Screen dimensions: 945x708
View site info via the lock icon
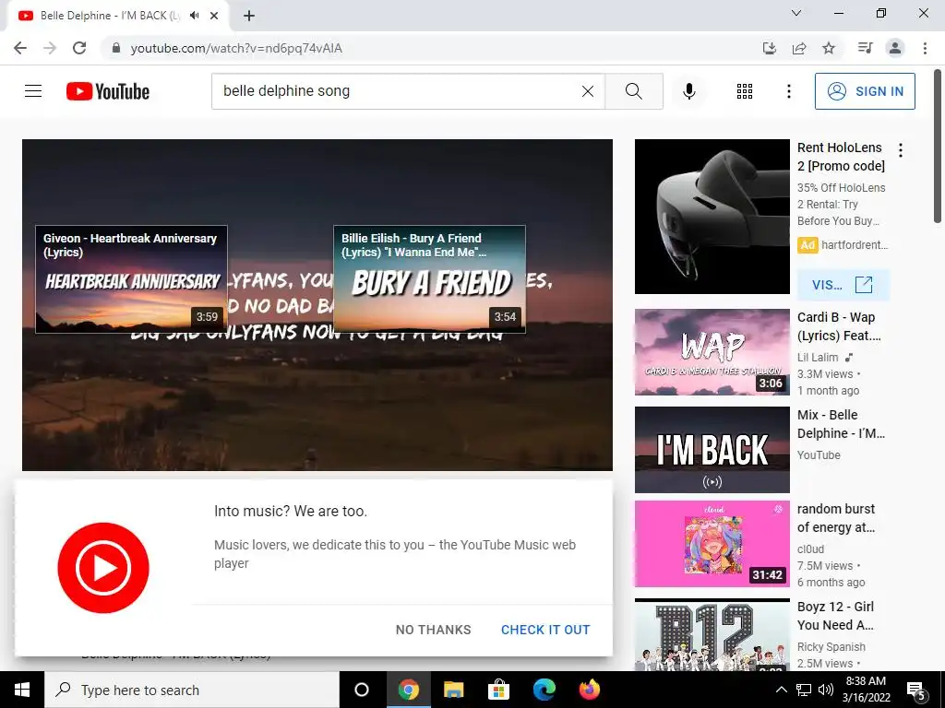pyautogui.click(x=116, y=48)
